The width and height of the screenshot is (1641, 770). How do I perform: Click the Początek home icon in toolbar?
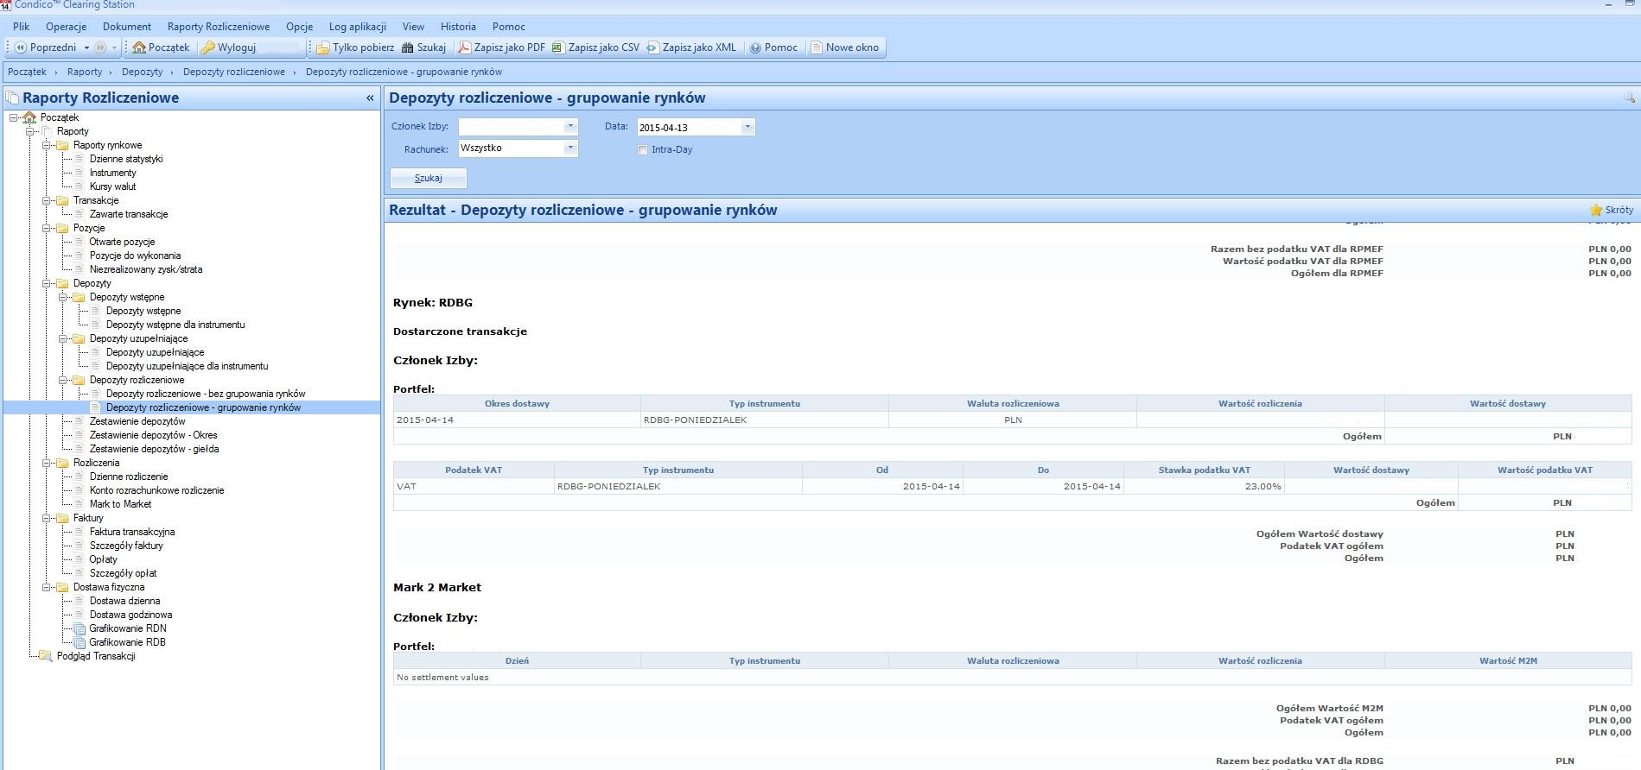tap(139, 47)
